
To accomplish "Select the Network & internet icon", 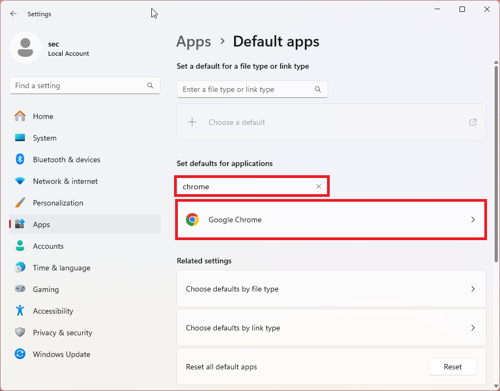I will pyautogui.click(x=21, y=181).
